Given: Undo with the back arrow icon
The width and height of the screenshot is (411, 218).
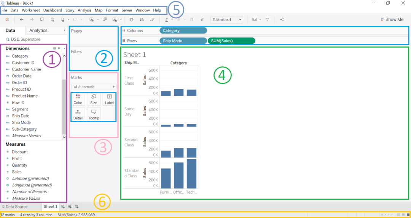Looking at the screenshot, I should click(x=21, y=19).
